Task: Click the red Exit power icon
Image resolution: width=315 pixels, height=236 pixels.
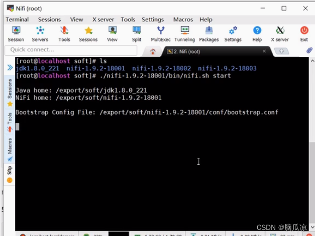Action: (304, 34)
